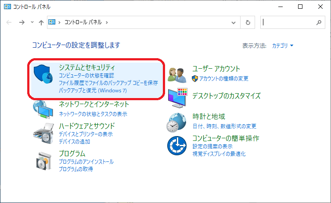Click the Ease of Access icon
This screenshot has width=331, height=203.
(x=178, y=145)
